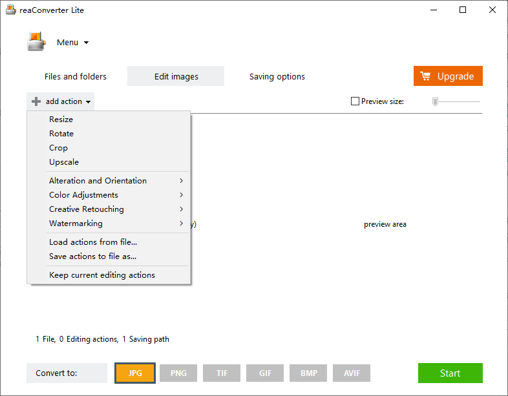This screenshot has height=396, width=508.
Task: Select the Edit images tab
Action: pyautogui.click(x=176, y=76)
